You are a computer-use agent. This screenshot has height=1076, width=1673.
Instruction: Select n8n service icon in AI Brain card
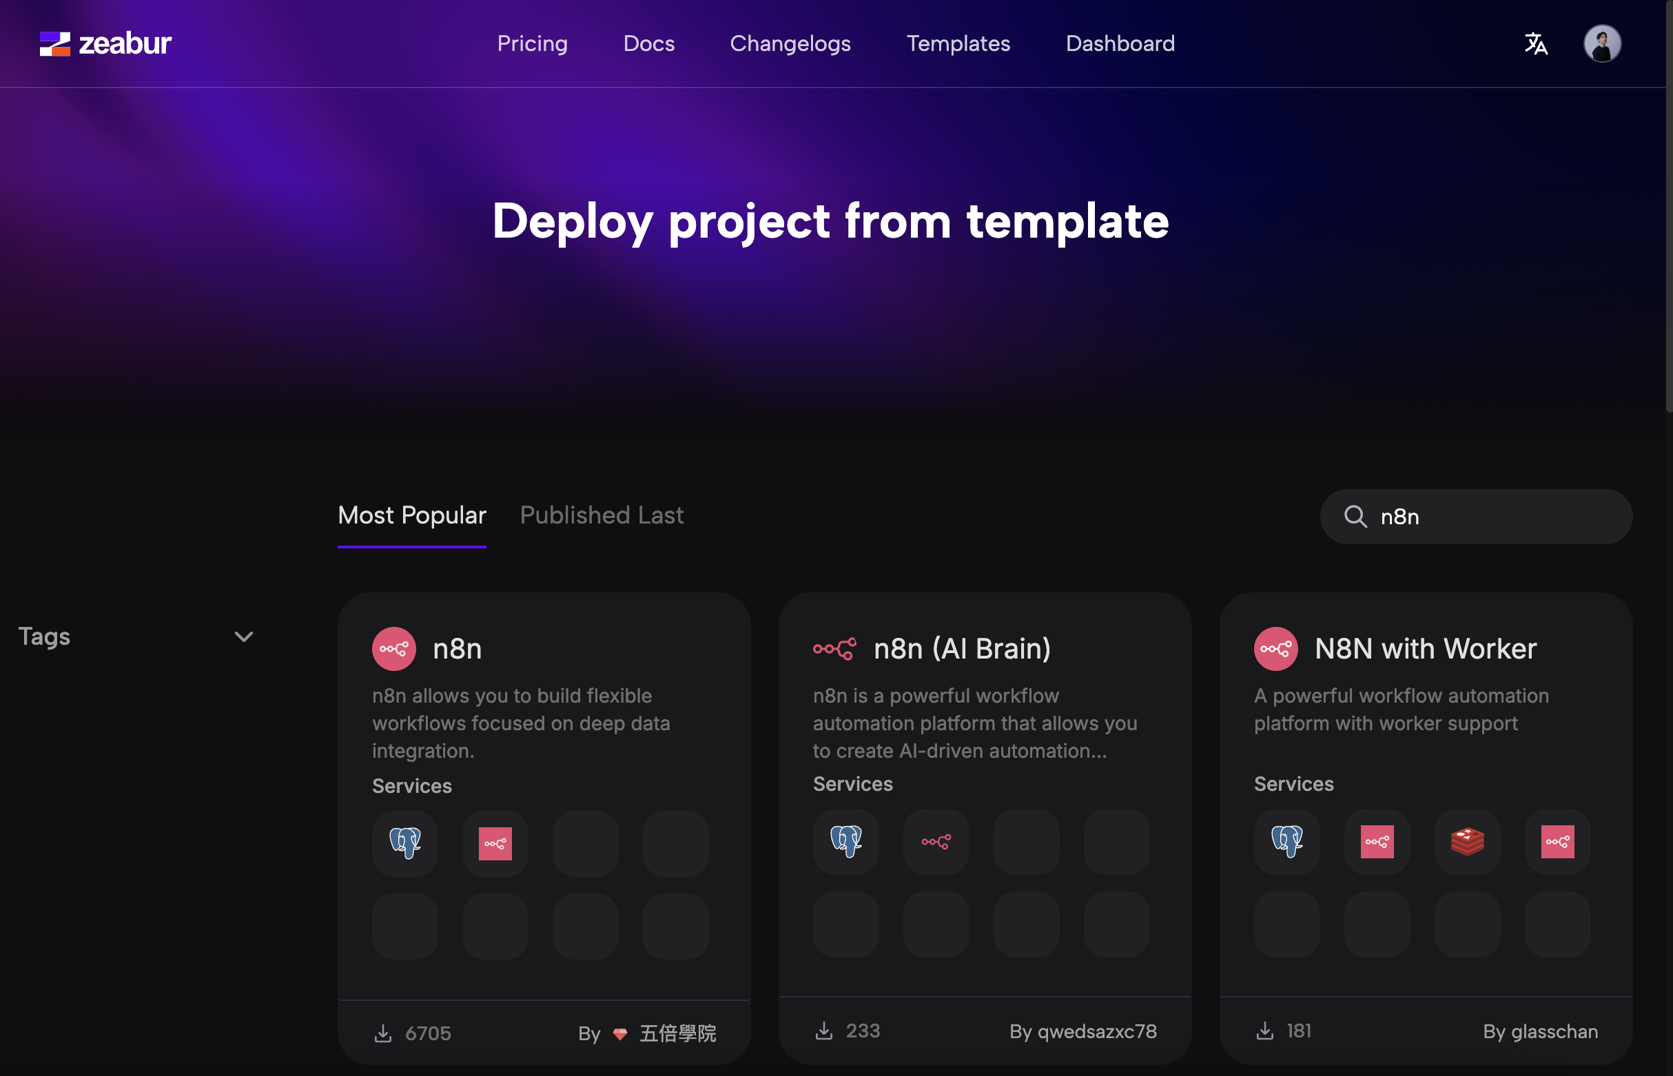click(x=936, y=841)
